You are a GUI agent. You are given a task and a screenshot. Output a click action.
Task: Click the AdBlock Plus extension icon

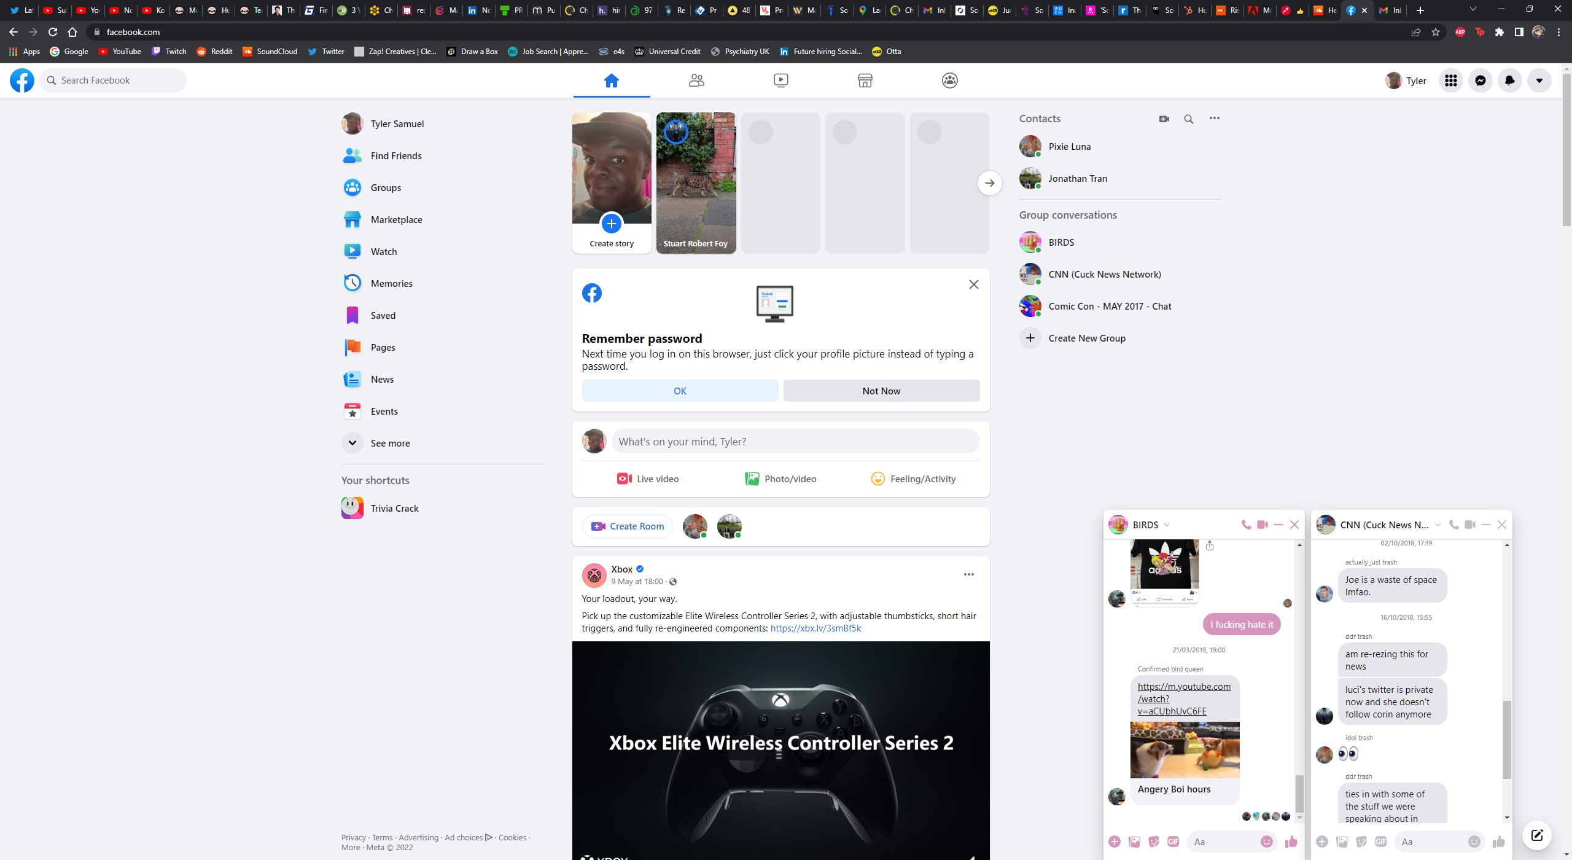tap(1460, 32)
